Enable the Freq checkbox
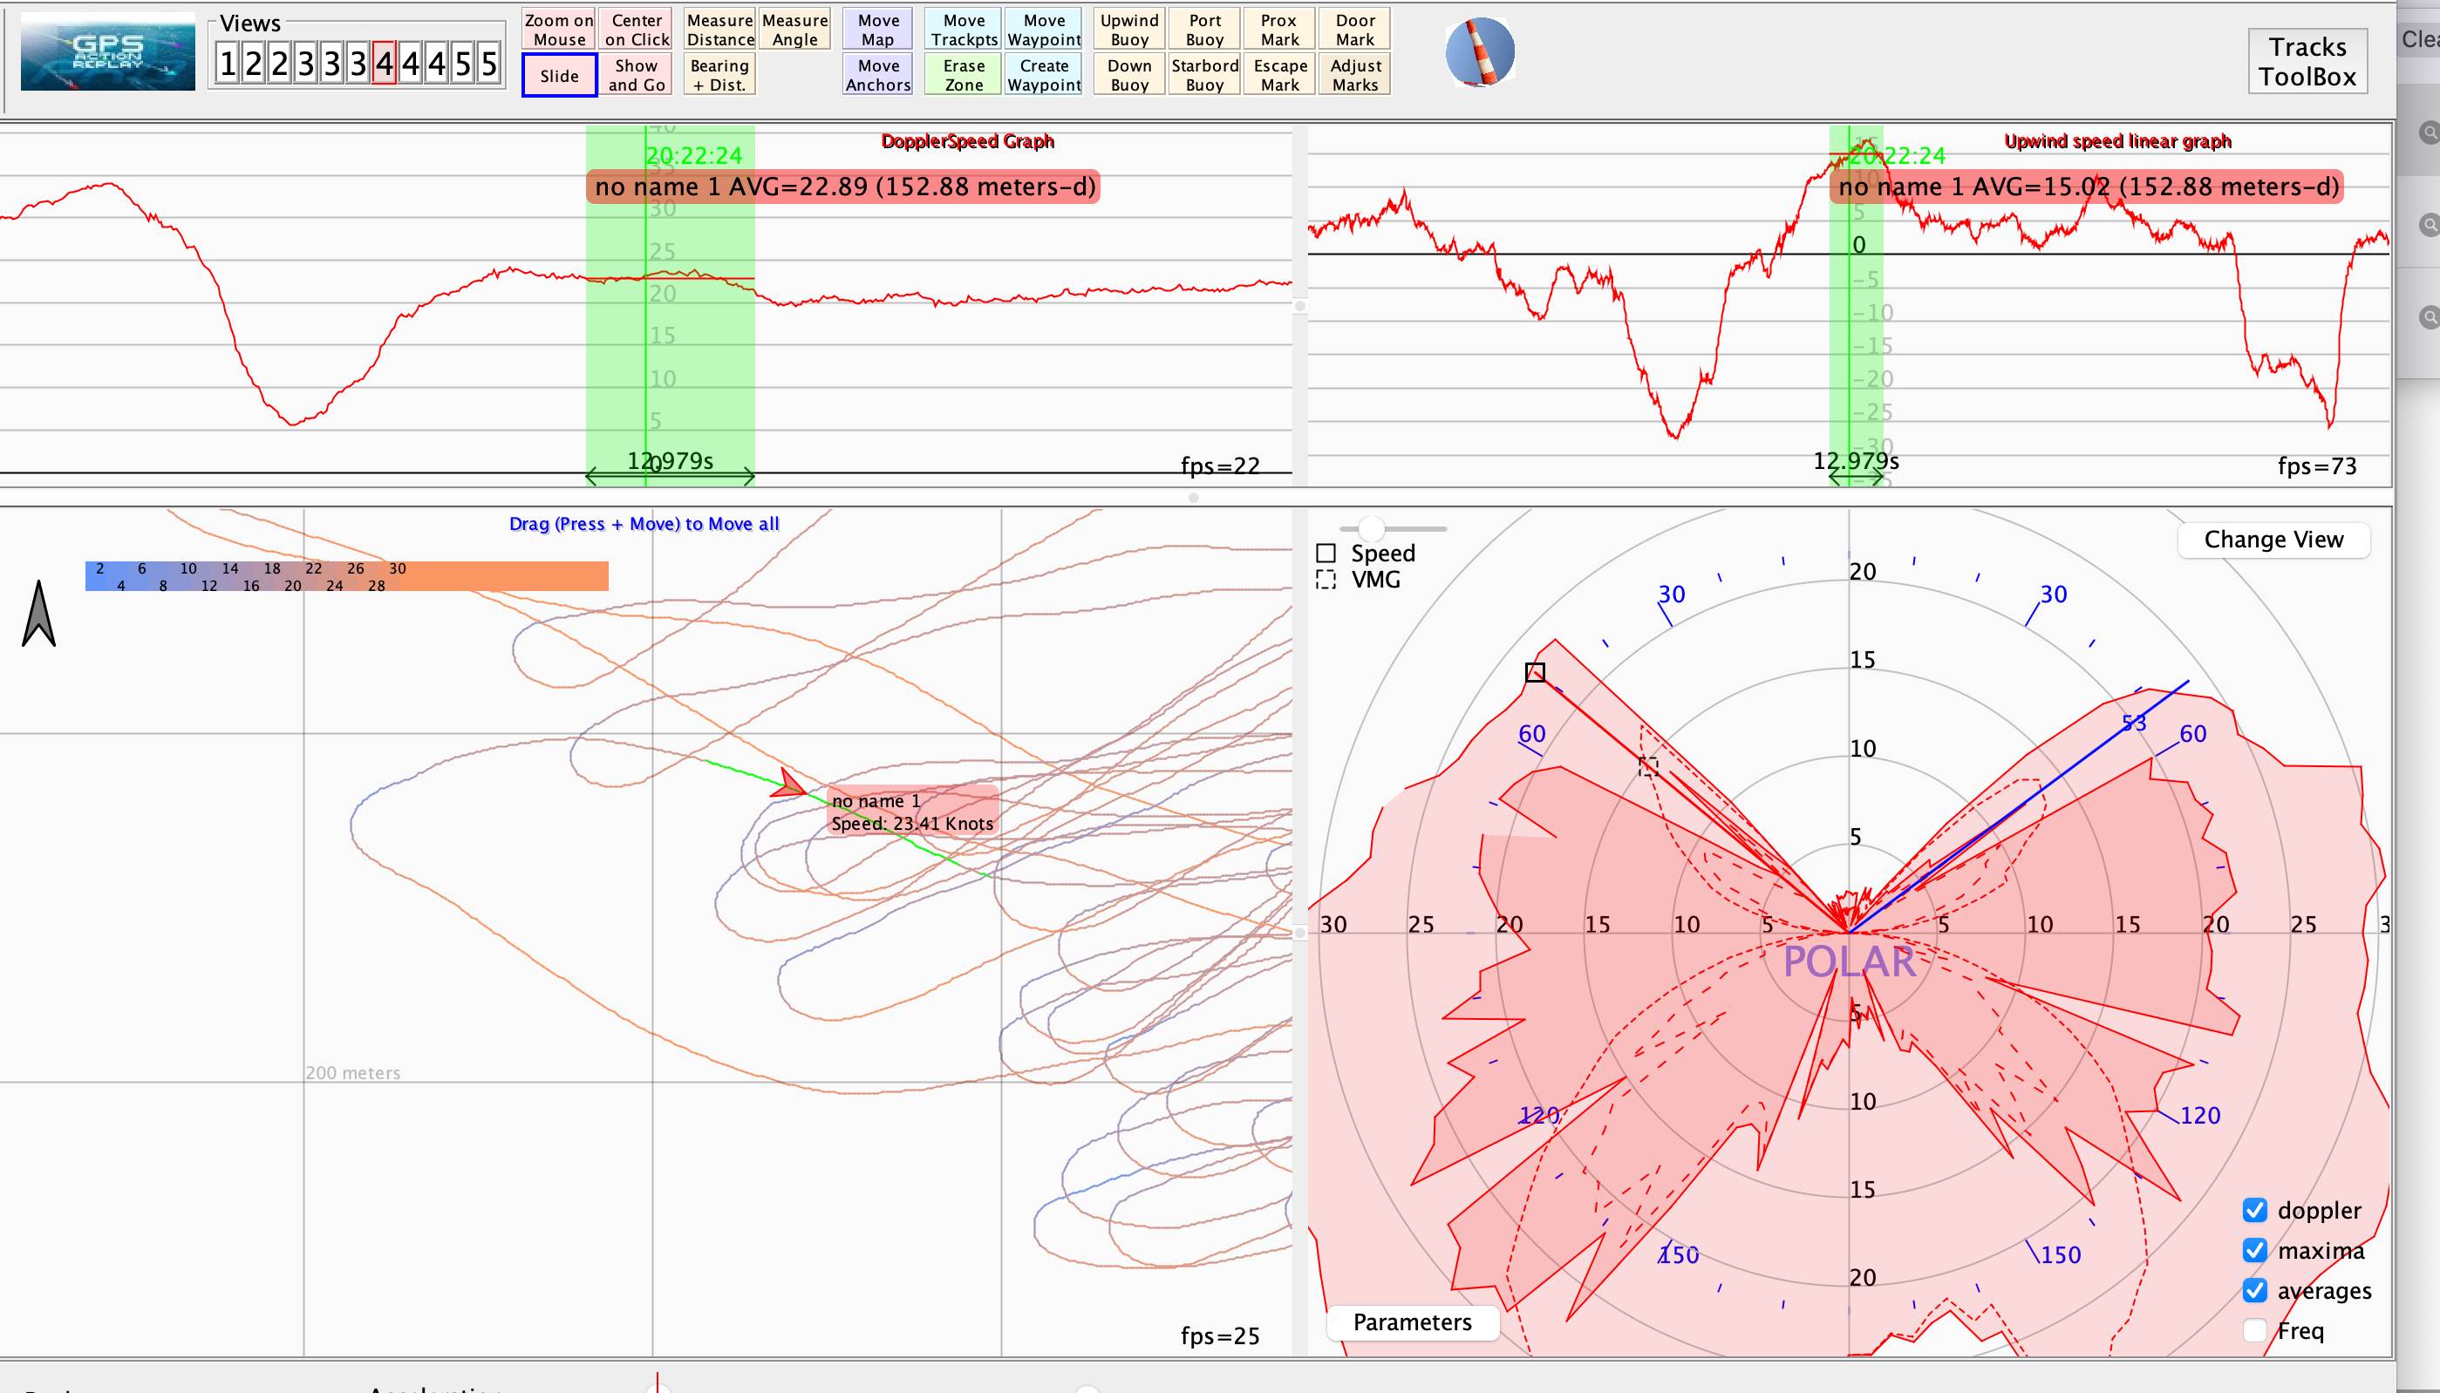 [2254, 1331]
